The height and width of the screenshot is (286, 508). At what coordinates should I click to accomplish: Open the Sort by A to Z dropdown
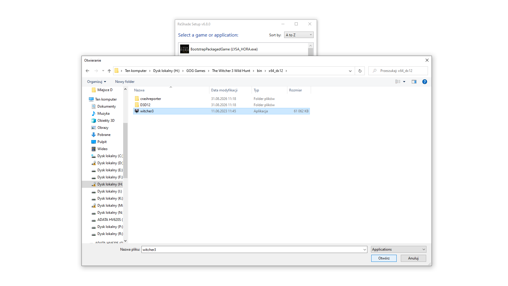[x=299, y=35]
